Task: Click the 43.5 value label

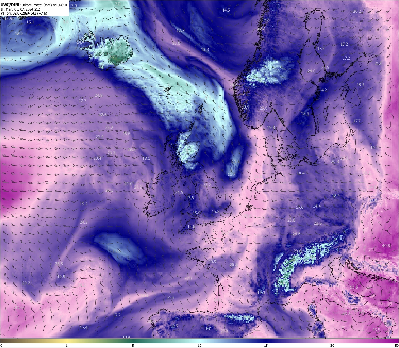Action: (x=376, y=330)
